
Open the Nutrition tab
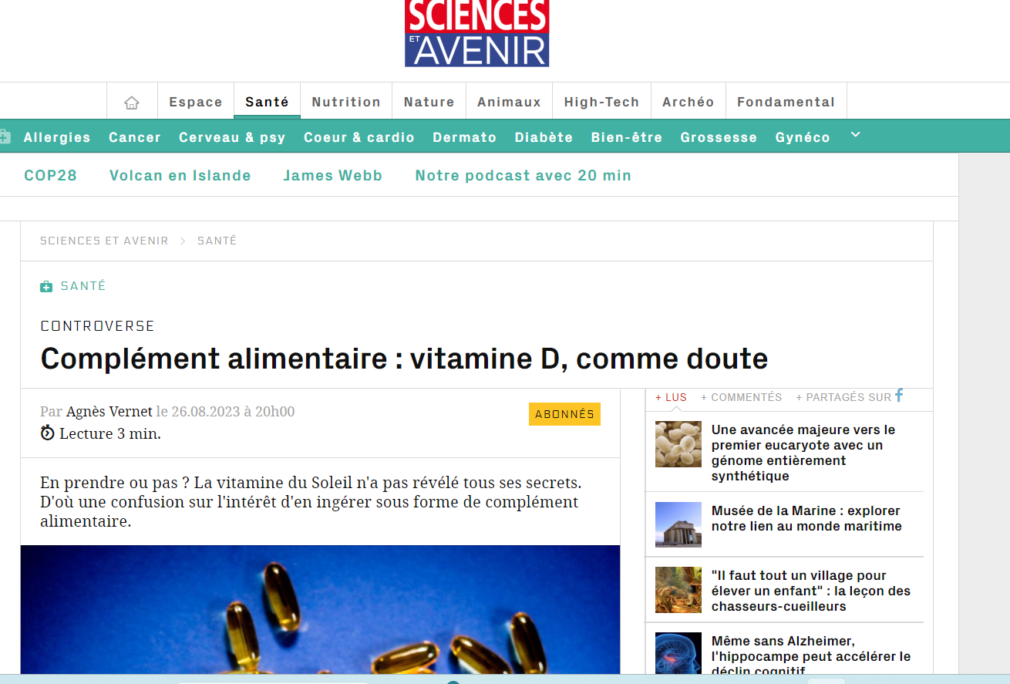(x=346, y=102)
